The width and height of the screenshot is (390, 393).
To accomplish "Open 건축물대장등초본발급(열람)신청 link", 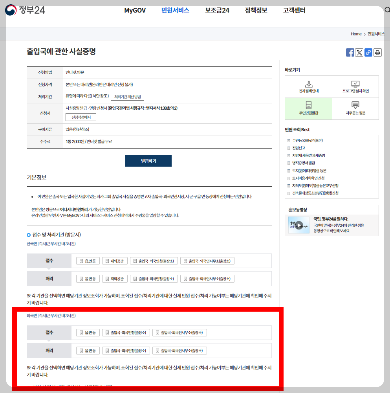I will point(315,193).
